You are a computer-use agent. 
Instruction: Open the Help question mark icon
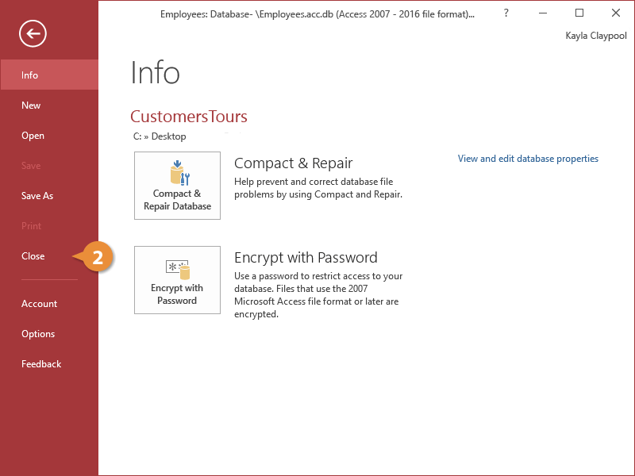tap(506, 13)
